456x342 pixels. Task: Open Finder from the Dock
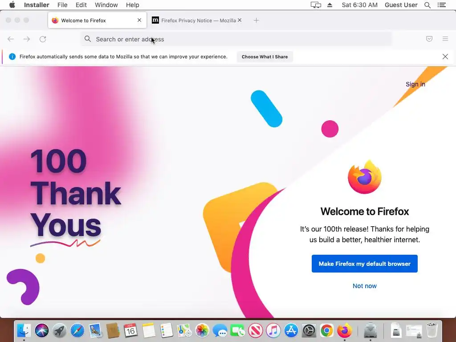coord(24,330)
